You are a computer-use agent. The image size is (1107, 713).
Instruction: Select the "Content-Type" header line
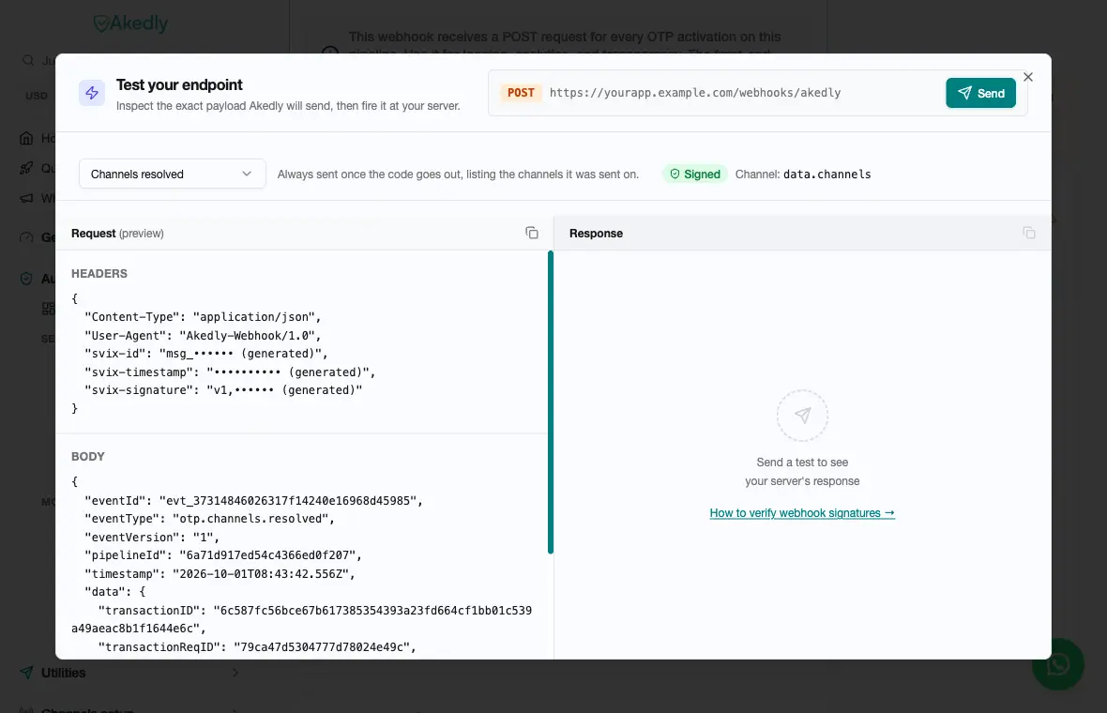203,317
